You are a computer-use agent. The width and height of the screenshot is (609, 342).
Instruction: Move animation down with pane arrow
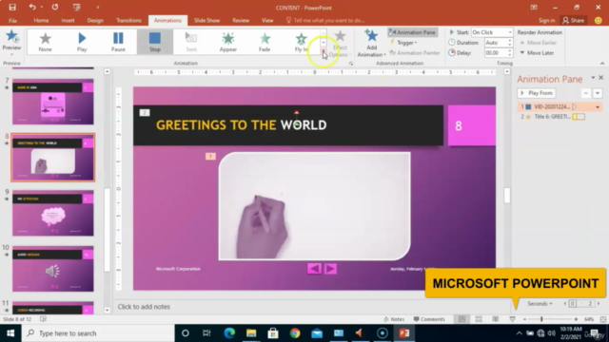[598, 93]
